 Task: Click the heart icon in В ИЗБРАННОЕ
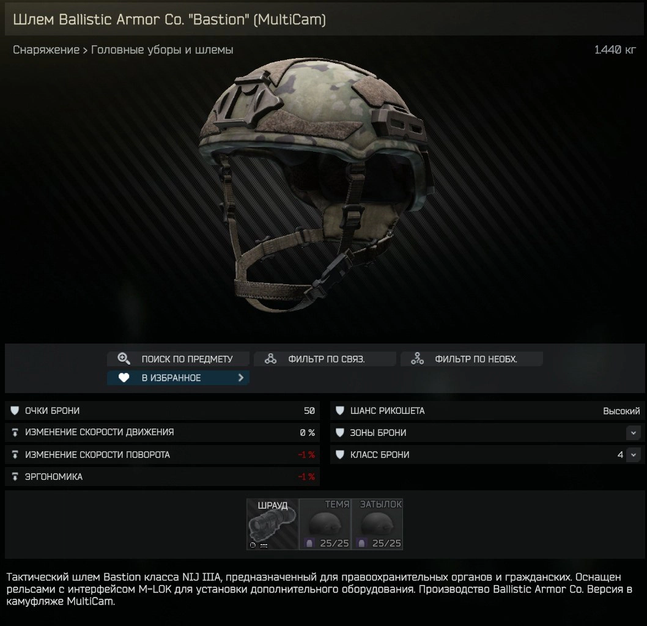124,378
